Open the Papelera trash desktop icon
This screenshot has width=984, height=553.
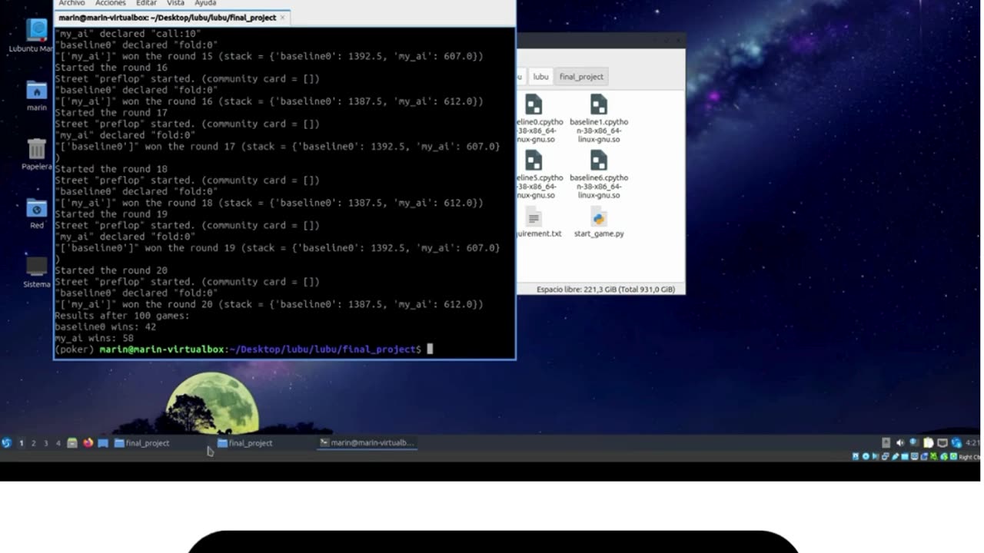point(36,154)
